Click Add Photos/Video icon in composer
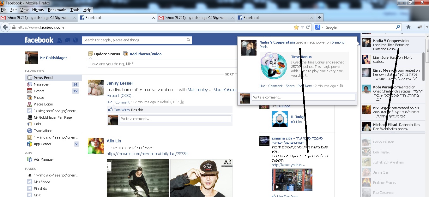This screenshot has height=197, width=429. point(126,54)
